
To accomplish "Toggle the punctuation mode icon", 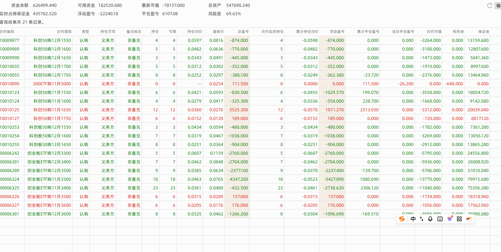I will tap(421, 219).
